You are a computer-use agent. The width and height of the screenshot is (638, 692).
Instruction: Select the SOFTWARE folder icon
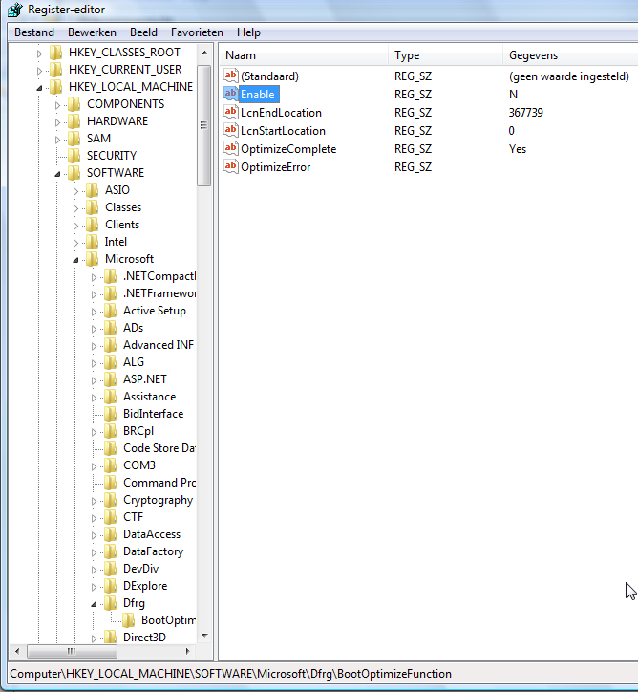pos(74,173)
